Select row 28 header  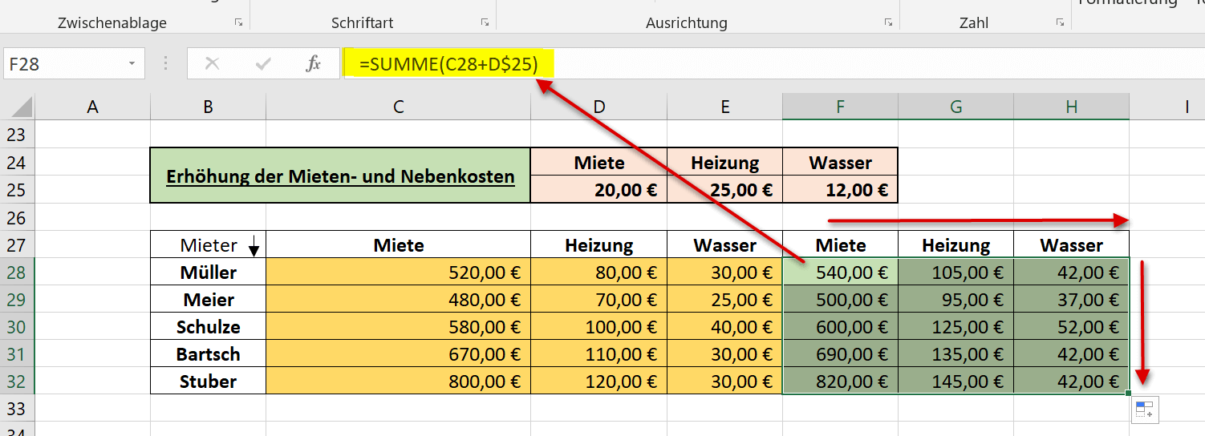coord(17,272)
